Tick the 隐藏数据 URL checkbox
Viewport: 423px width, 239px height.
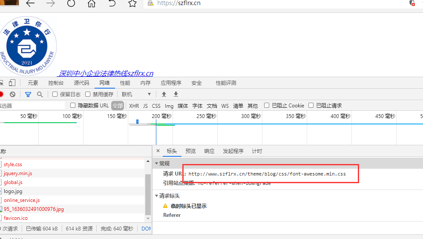73,105
